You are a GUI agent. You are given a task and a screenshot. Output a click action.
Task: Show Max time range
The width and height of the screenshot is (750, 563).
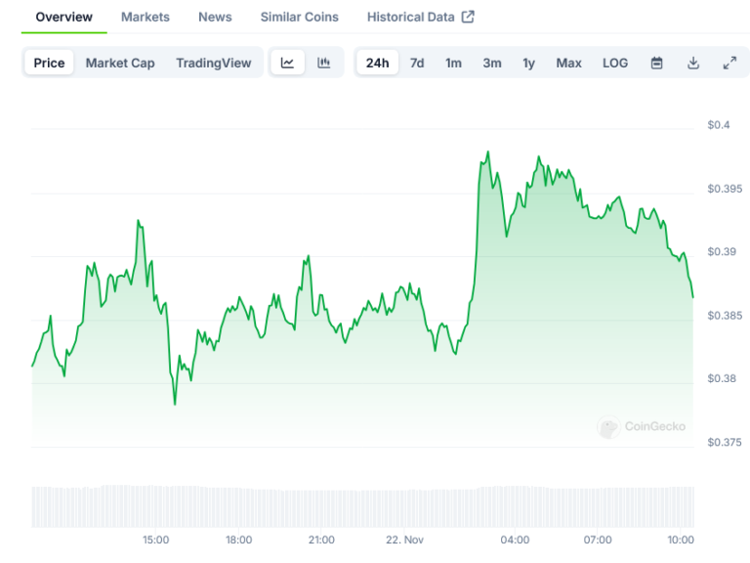[x=568, y=63]
